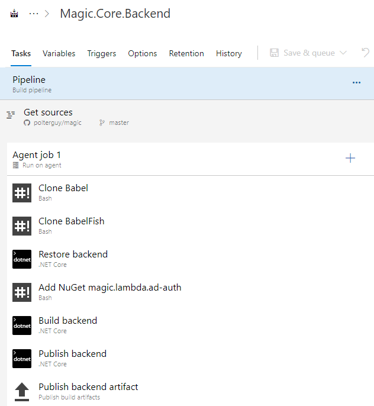Image resolution: width=374 pixels, height=406 pixels.
Task: Add a task to Agent job 1
Action: [350, 158]
